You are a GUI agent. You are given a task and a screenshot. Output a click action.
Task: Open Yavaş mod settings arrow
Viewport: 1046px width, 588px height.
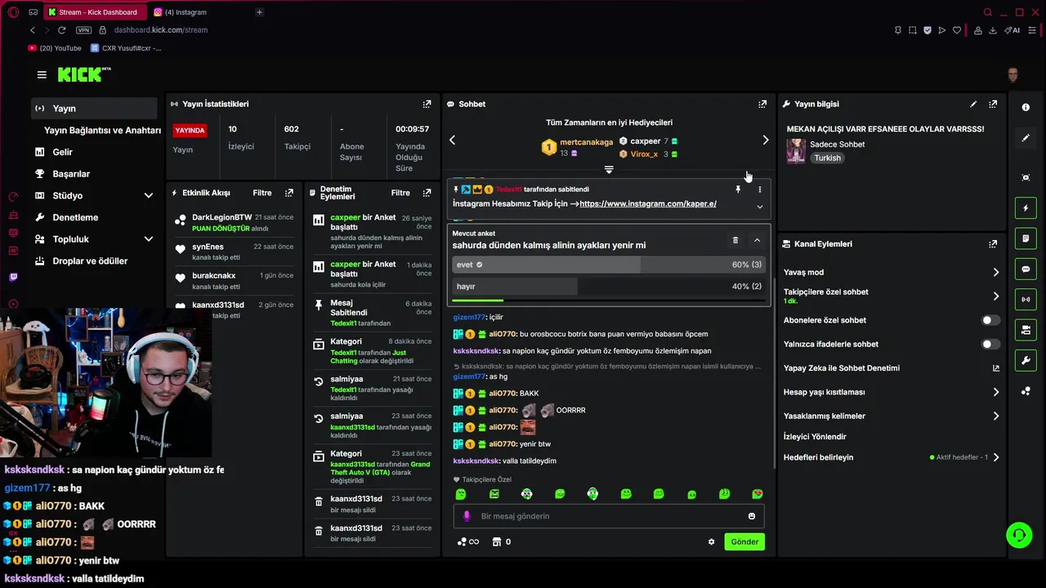(x=995, y=272)
